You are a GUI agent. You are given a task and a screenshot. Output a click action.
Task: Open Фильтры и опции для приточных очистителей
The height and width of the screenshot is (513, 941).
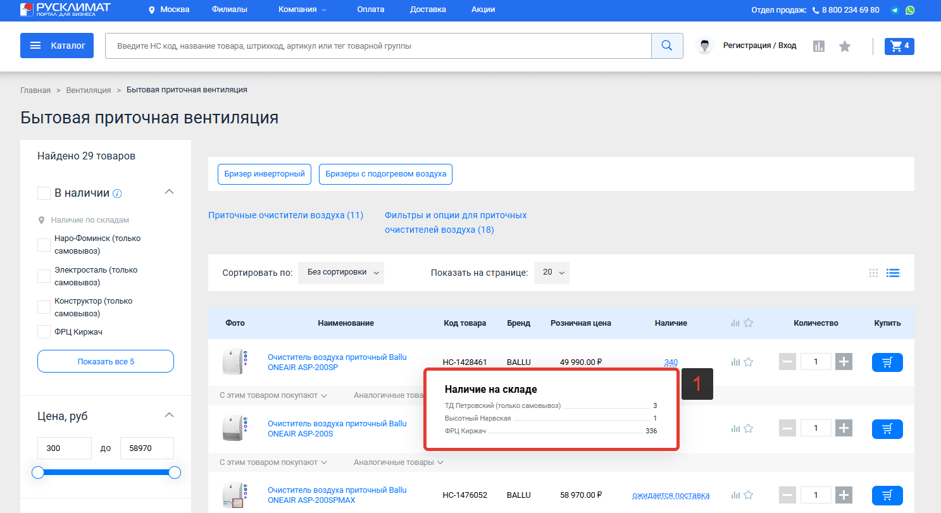click(456, 223)
